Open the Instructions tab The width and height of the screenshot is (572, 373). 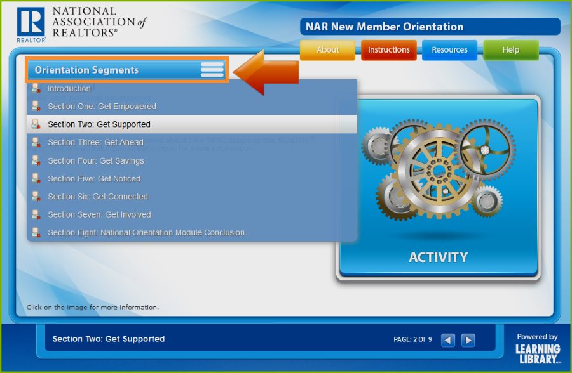click(x=389, y=50)
